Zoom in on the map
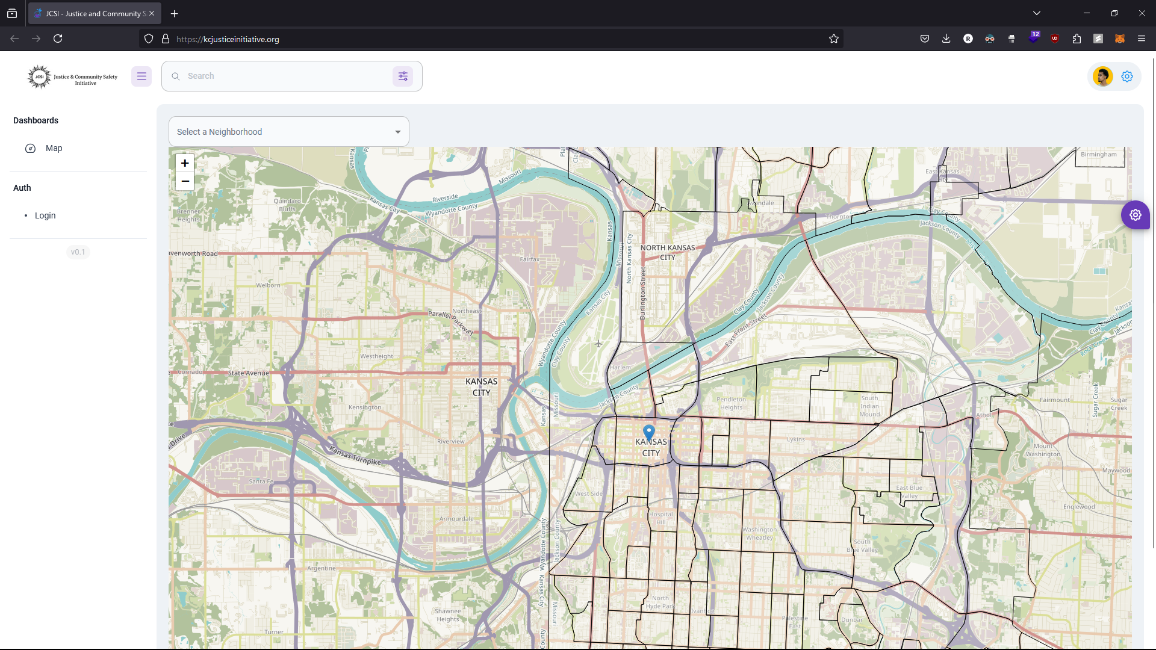Viewport: 1156px width, 650px height. coord(185,163)
